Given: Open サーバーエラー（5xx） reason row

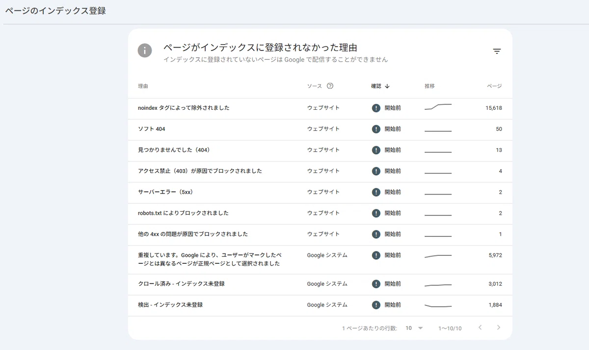Looking at the screenshot, I should point(320,192).
